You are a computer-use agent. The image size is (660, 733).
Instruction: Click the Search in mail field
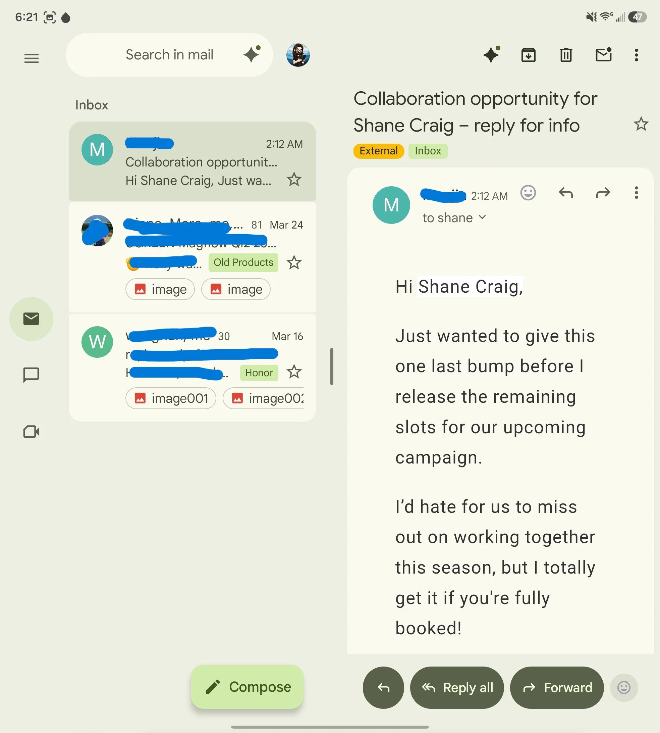click(x=169, y=55)
